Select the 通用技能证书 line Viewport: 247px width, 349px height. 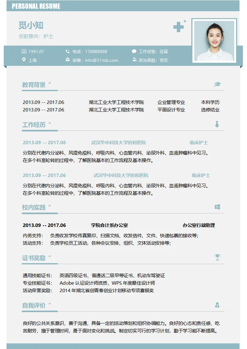tap(94, 276)
